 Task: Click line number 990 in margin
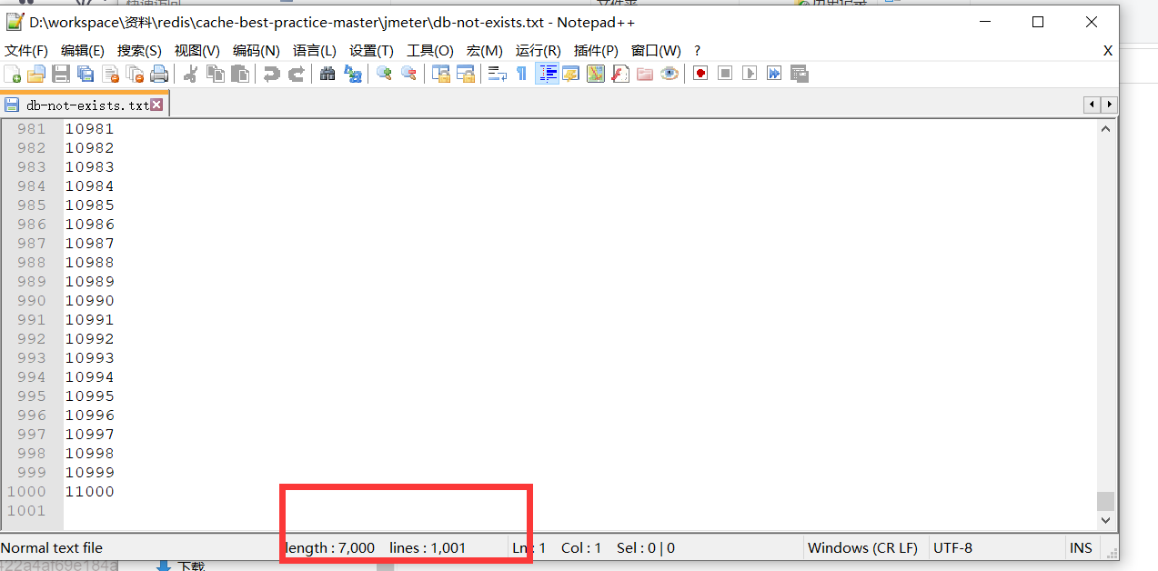pos(31,301)
